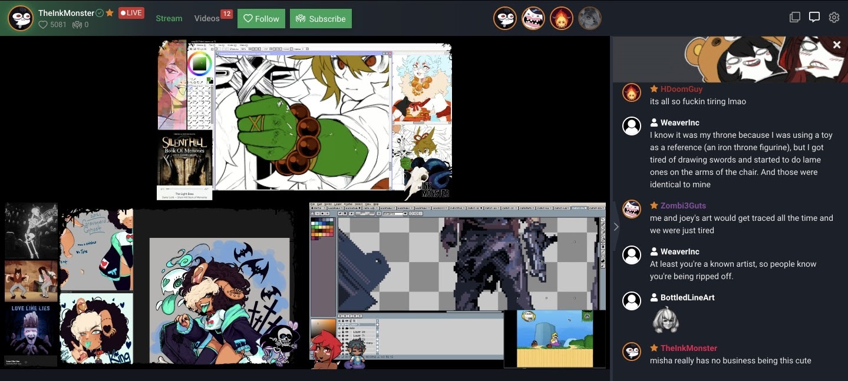Click the subscribers count icon showing 0

pyautogui.click(x=80, y=25)
